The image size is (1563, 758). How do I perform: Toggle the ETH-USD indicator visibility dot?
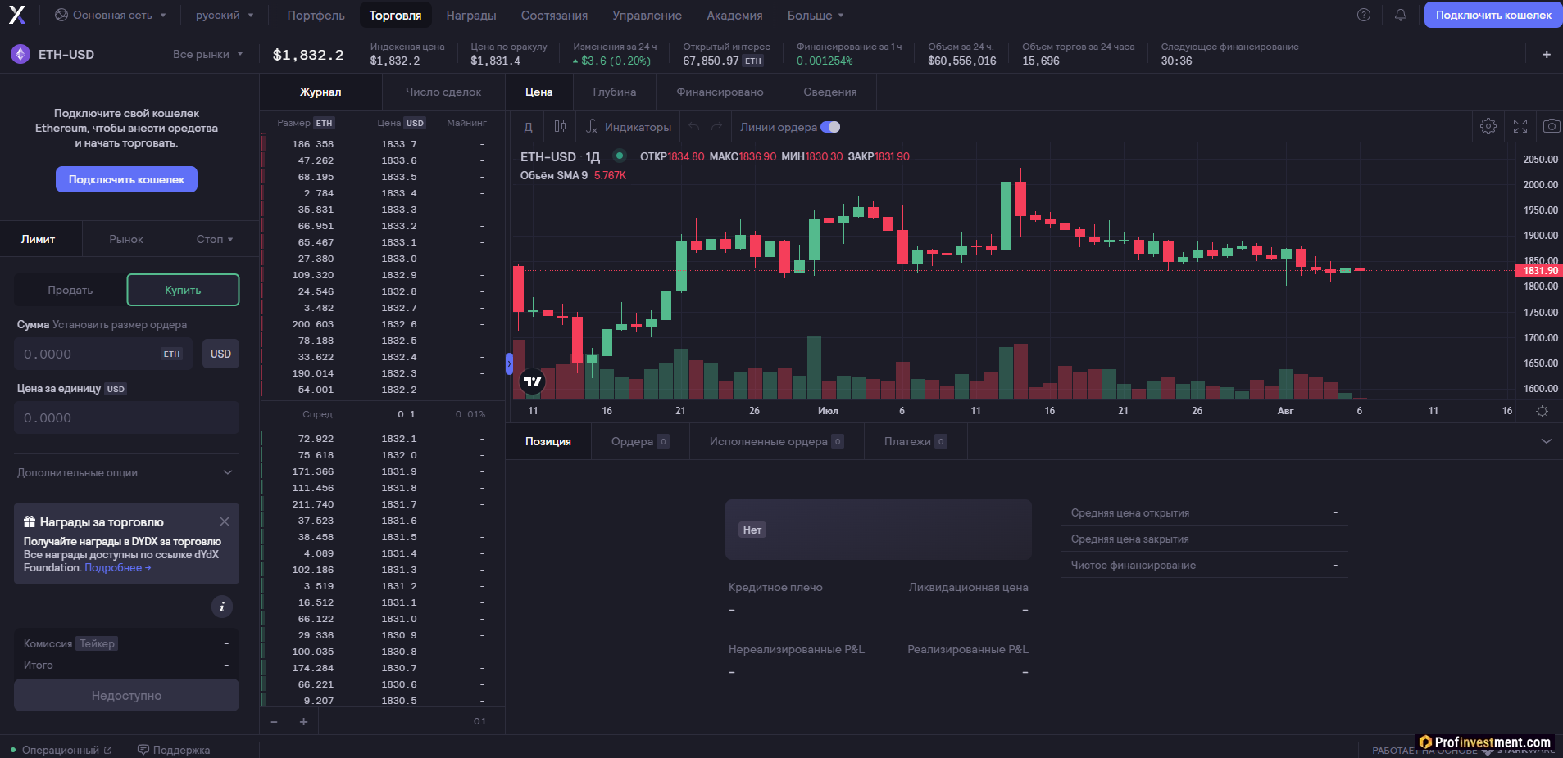[x=620, y=156]
